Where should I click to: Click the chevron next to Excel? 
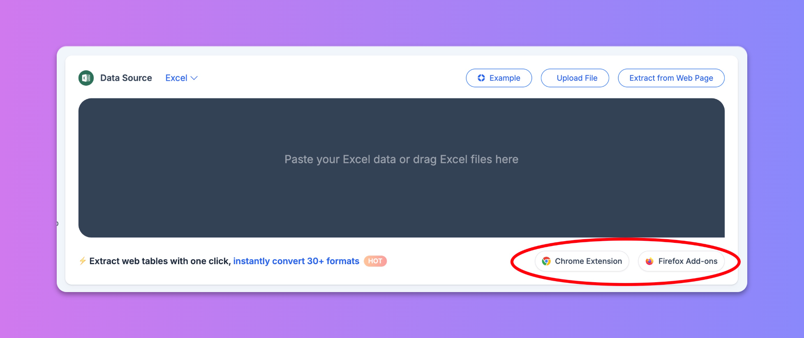194,78
